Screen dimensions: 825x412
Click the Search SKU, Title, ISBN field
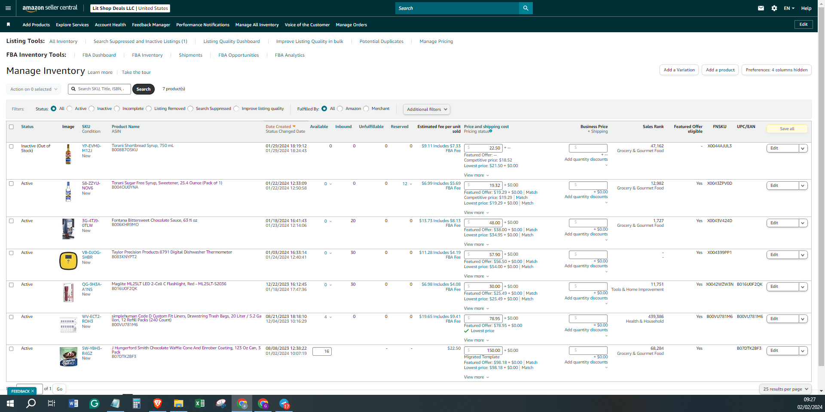pos(99,89)
